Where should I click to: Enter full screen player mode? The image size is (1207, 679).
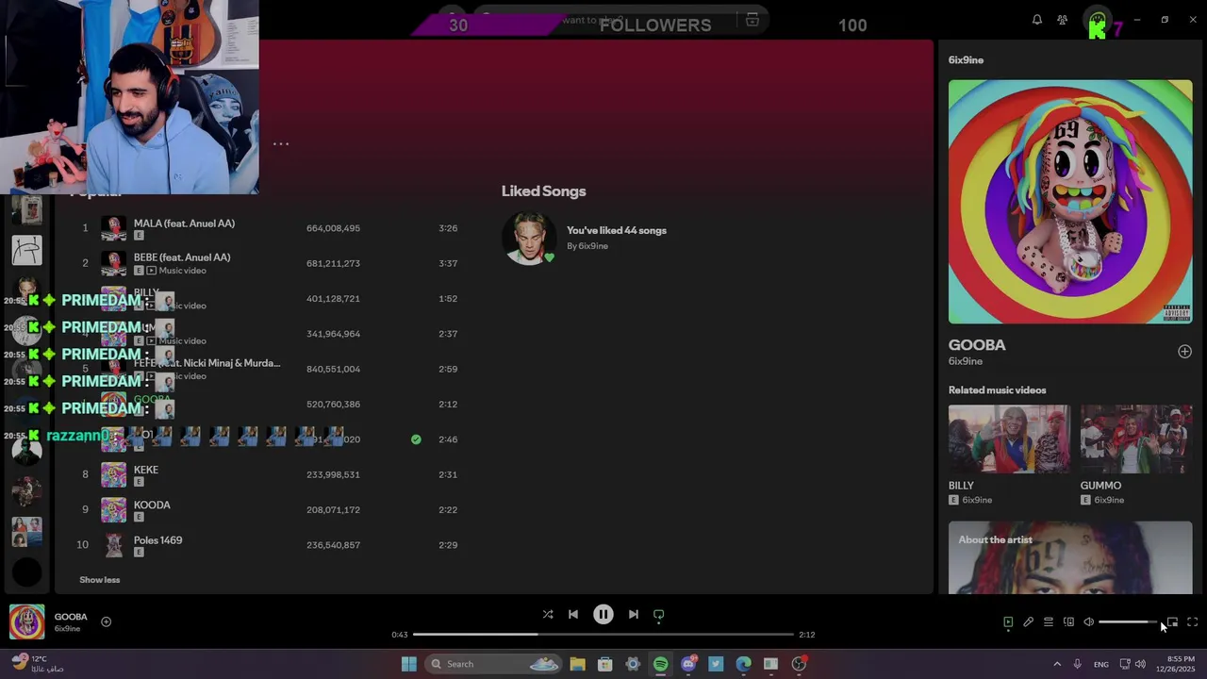click(x=1193, y=622)
